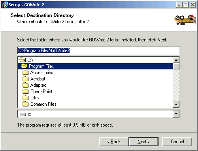Select the Program Files folder row

95,66
